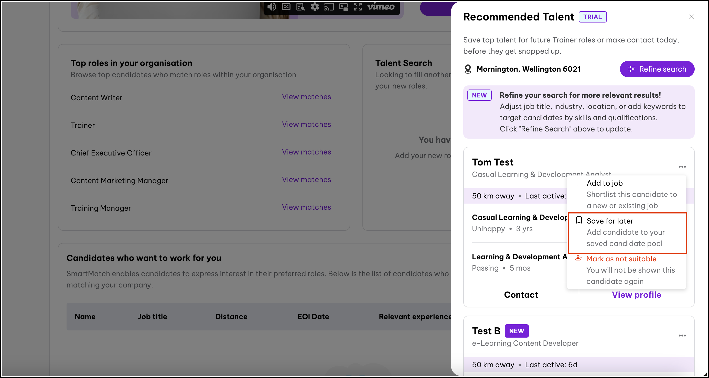Toggle picture-in-picture mode icon
Viewport: 709px width, 378px height.
[x=343, y=7]
